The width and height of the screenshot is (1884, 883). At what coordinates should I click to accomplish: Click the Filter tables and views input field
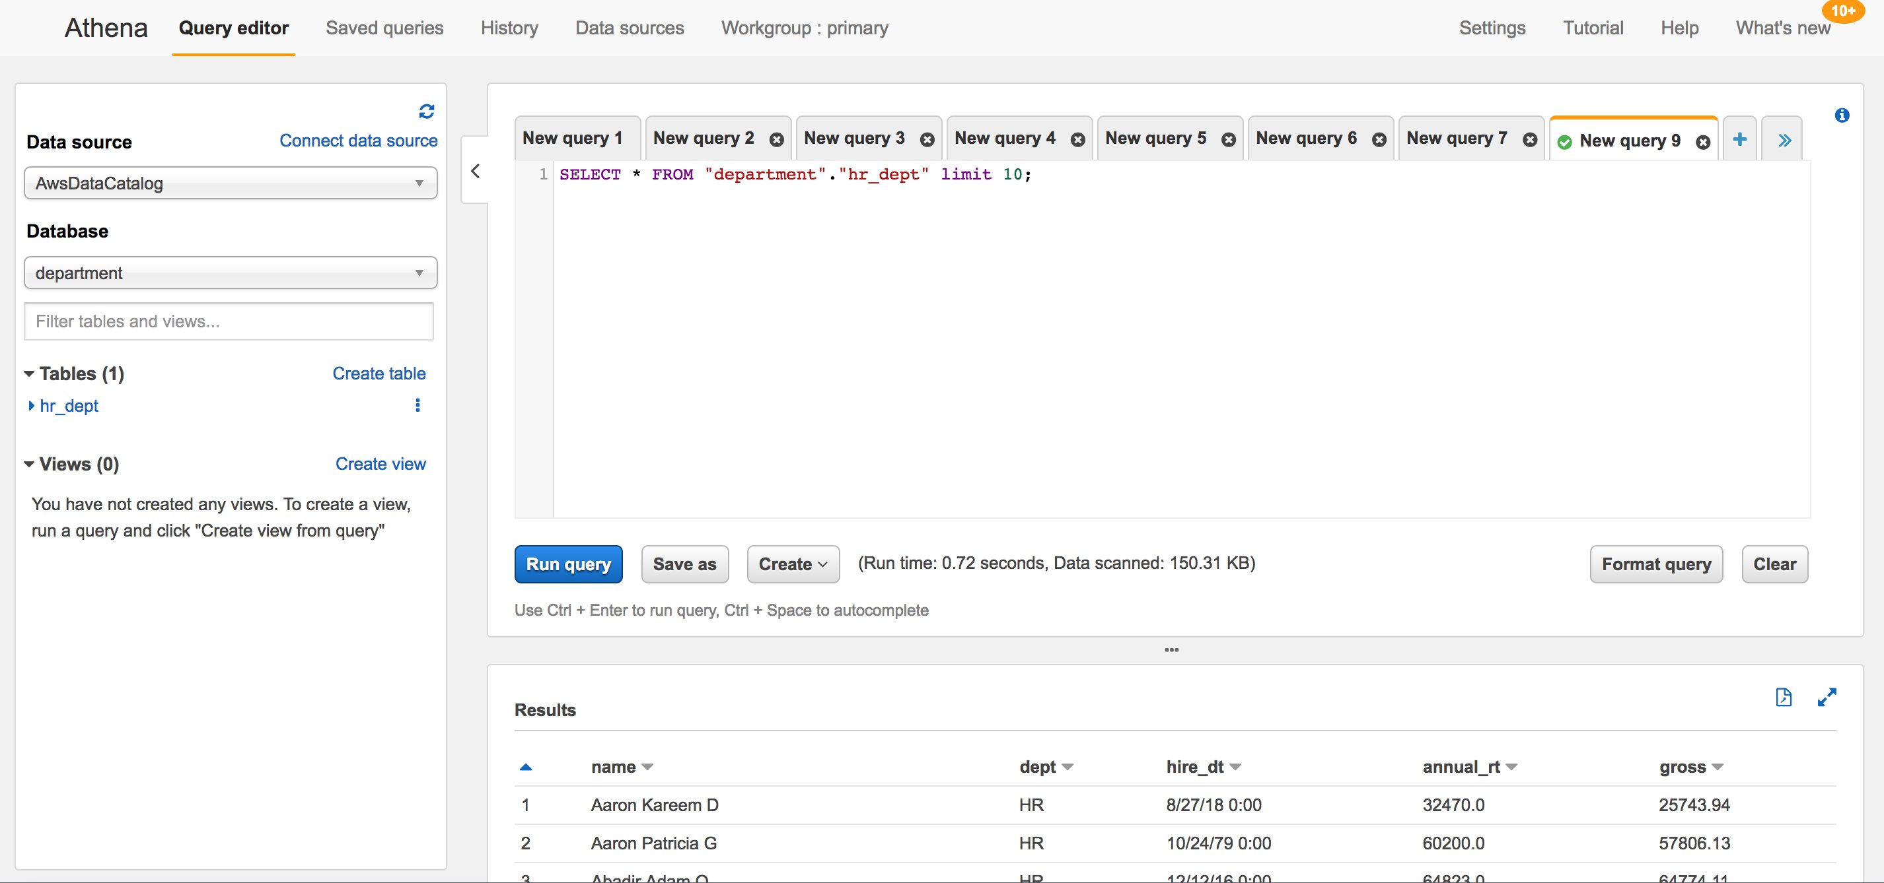tap(229, 320)
